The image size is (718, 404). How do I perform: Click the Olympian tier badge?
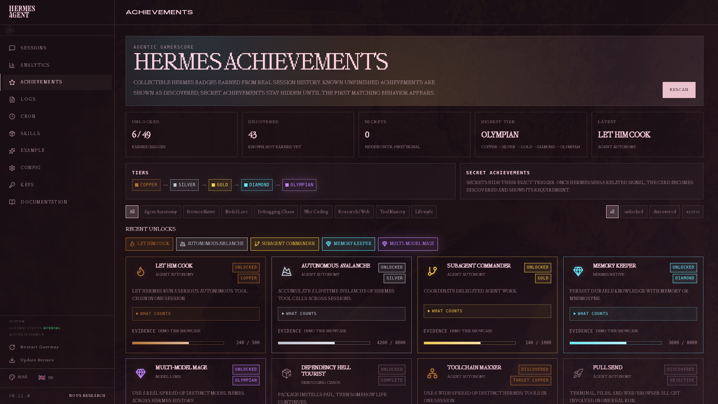(299, 185)
